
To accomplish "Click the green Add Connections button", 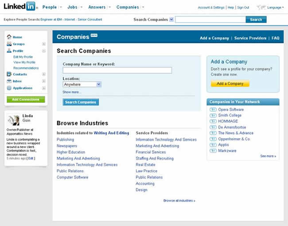I will pos(26,99).
